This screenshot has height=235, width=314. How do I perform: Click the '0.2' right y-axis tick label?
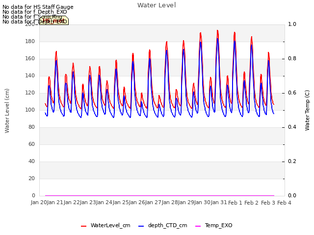(x=292, y=162)
